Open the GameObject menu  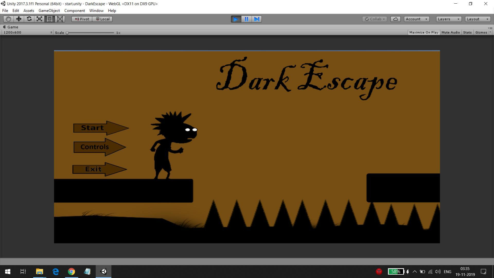pyautogui.click(x=49, y=11)
